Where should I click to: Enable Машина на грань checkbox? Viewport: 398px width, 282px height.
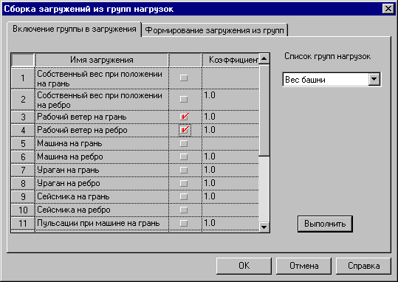click(x=184, y=143)
